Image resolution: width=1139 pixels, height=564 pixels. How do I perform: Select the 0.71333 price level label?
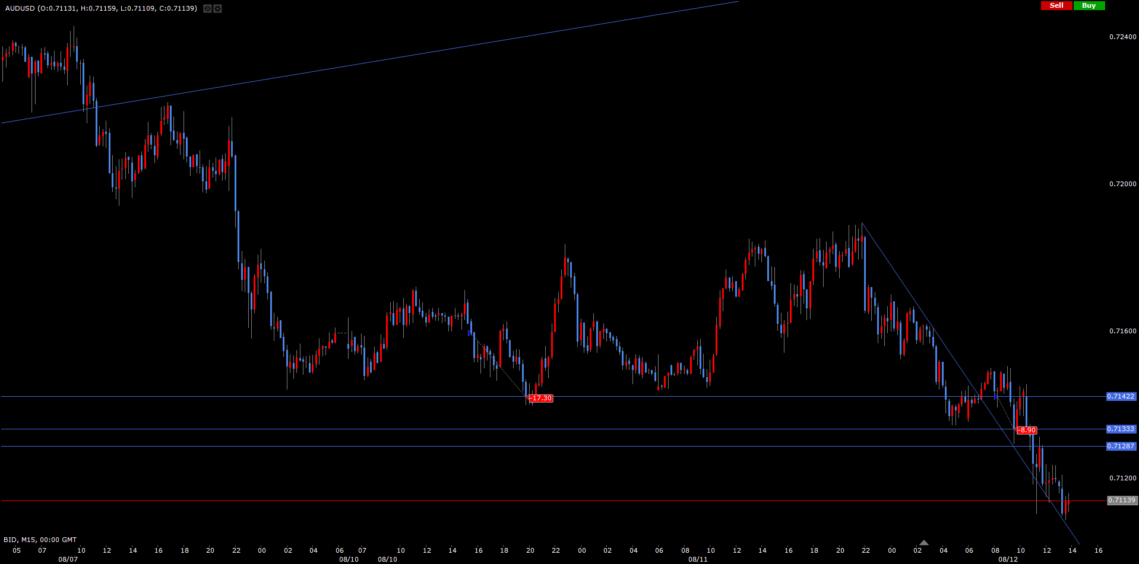click(1121, 429)
